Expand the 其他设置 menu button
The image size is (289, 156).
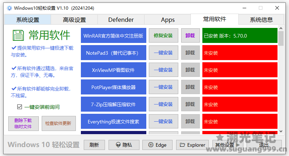(227, 145)
